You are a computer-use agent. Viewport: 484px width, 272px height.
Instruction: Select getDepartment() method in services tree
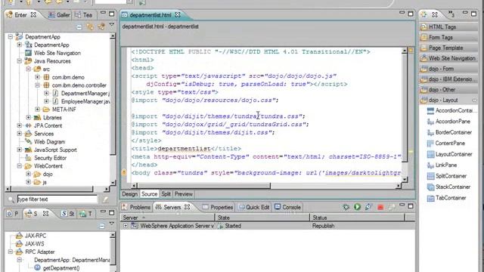(57, 268)
